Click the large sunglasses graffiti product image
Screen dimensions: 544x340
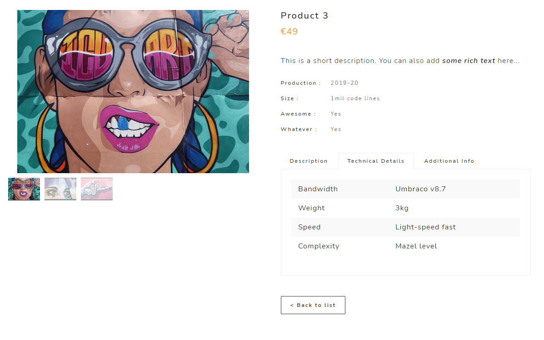point(133,92)
